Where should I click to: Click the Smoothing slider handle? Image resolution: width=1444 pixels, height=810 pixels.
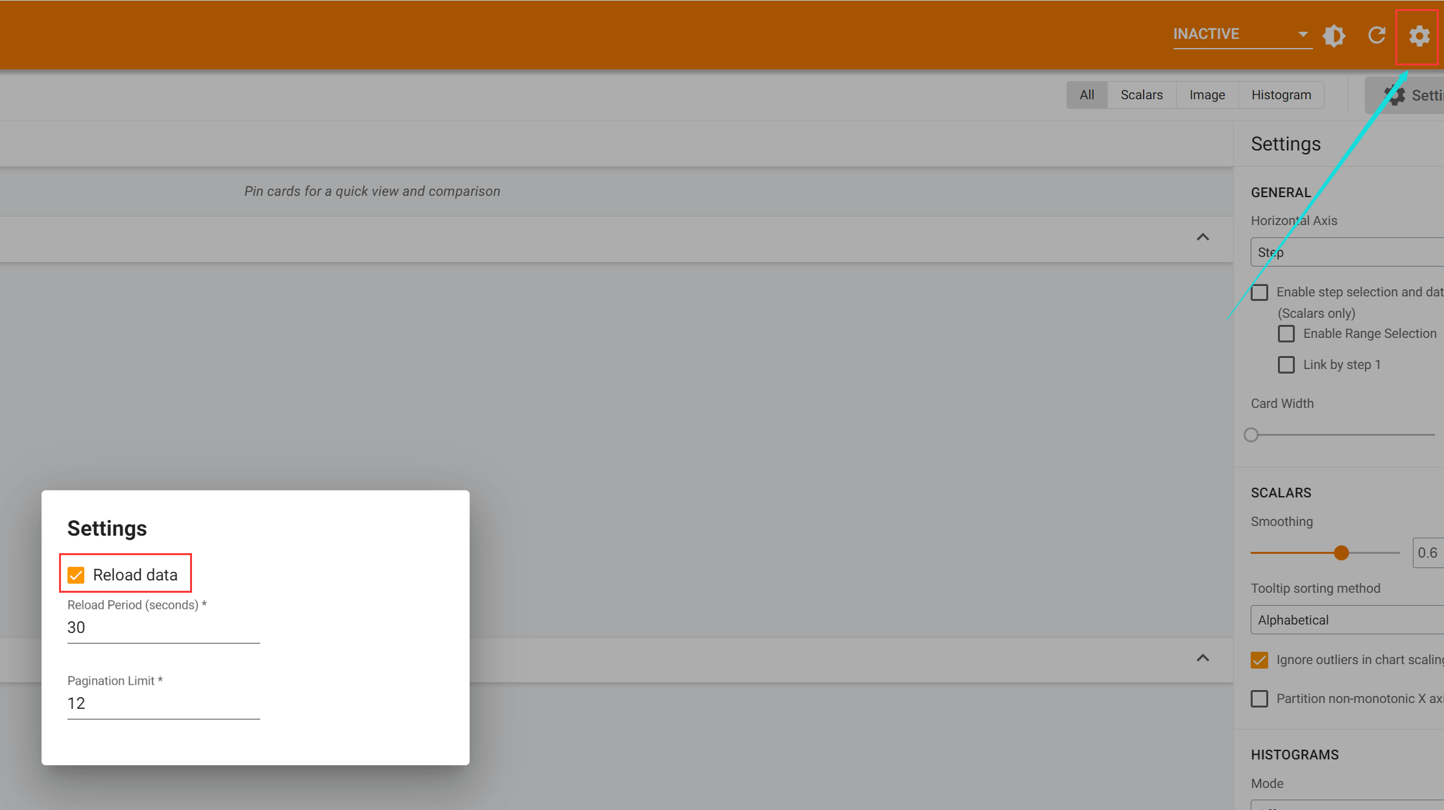1342,553
